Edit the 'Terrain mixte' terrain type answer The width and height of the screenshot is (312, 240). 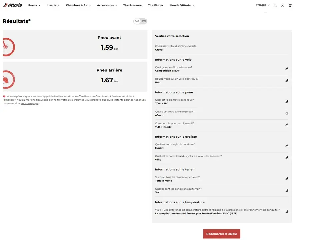[x=287, y=179]
